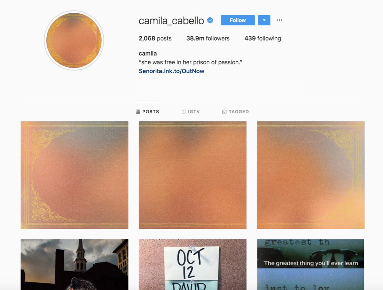The height and width of the screenshot is (290, 383).
Task: Open the middle orange gradient post
Action: pyautogui.click(x=193, y=175)
